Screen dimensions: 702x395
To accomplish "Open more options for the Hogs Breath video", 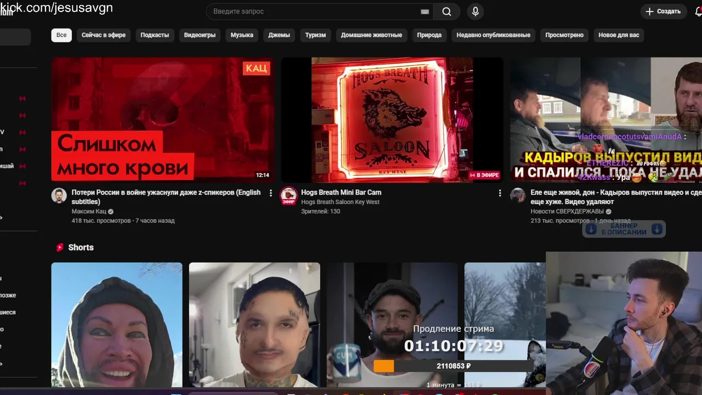I will (500, 193).
